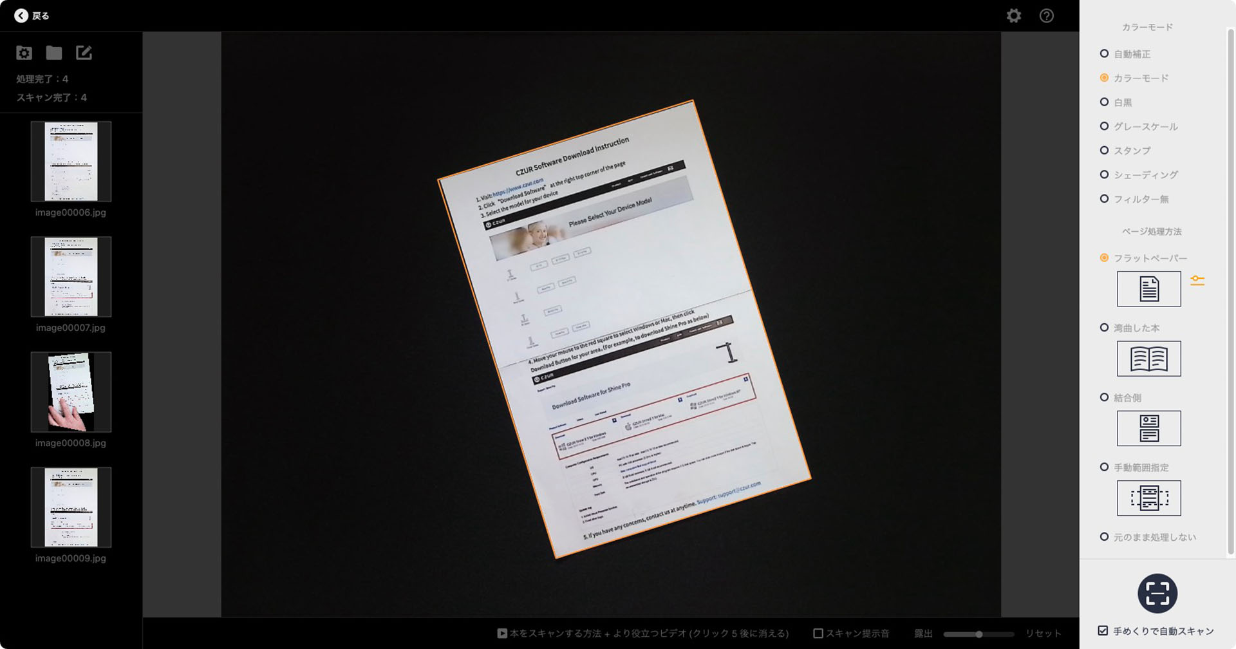This screenshot has height=649, width=1236.
Task: Open the folder icon in sidebar
Action: click(x=54, y=53)
